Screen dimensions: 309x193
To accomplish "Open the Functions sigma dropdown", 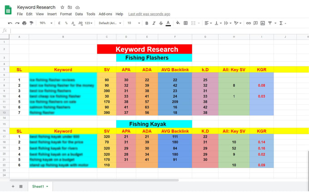I will [283, 23].
